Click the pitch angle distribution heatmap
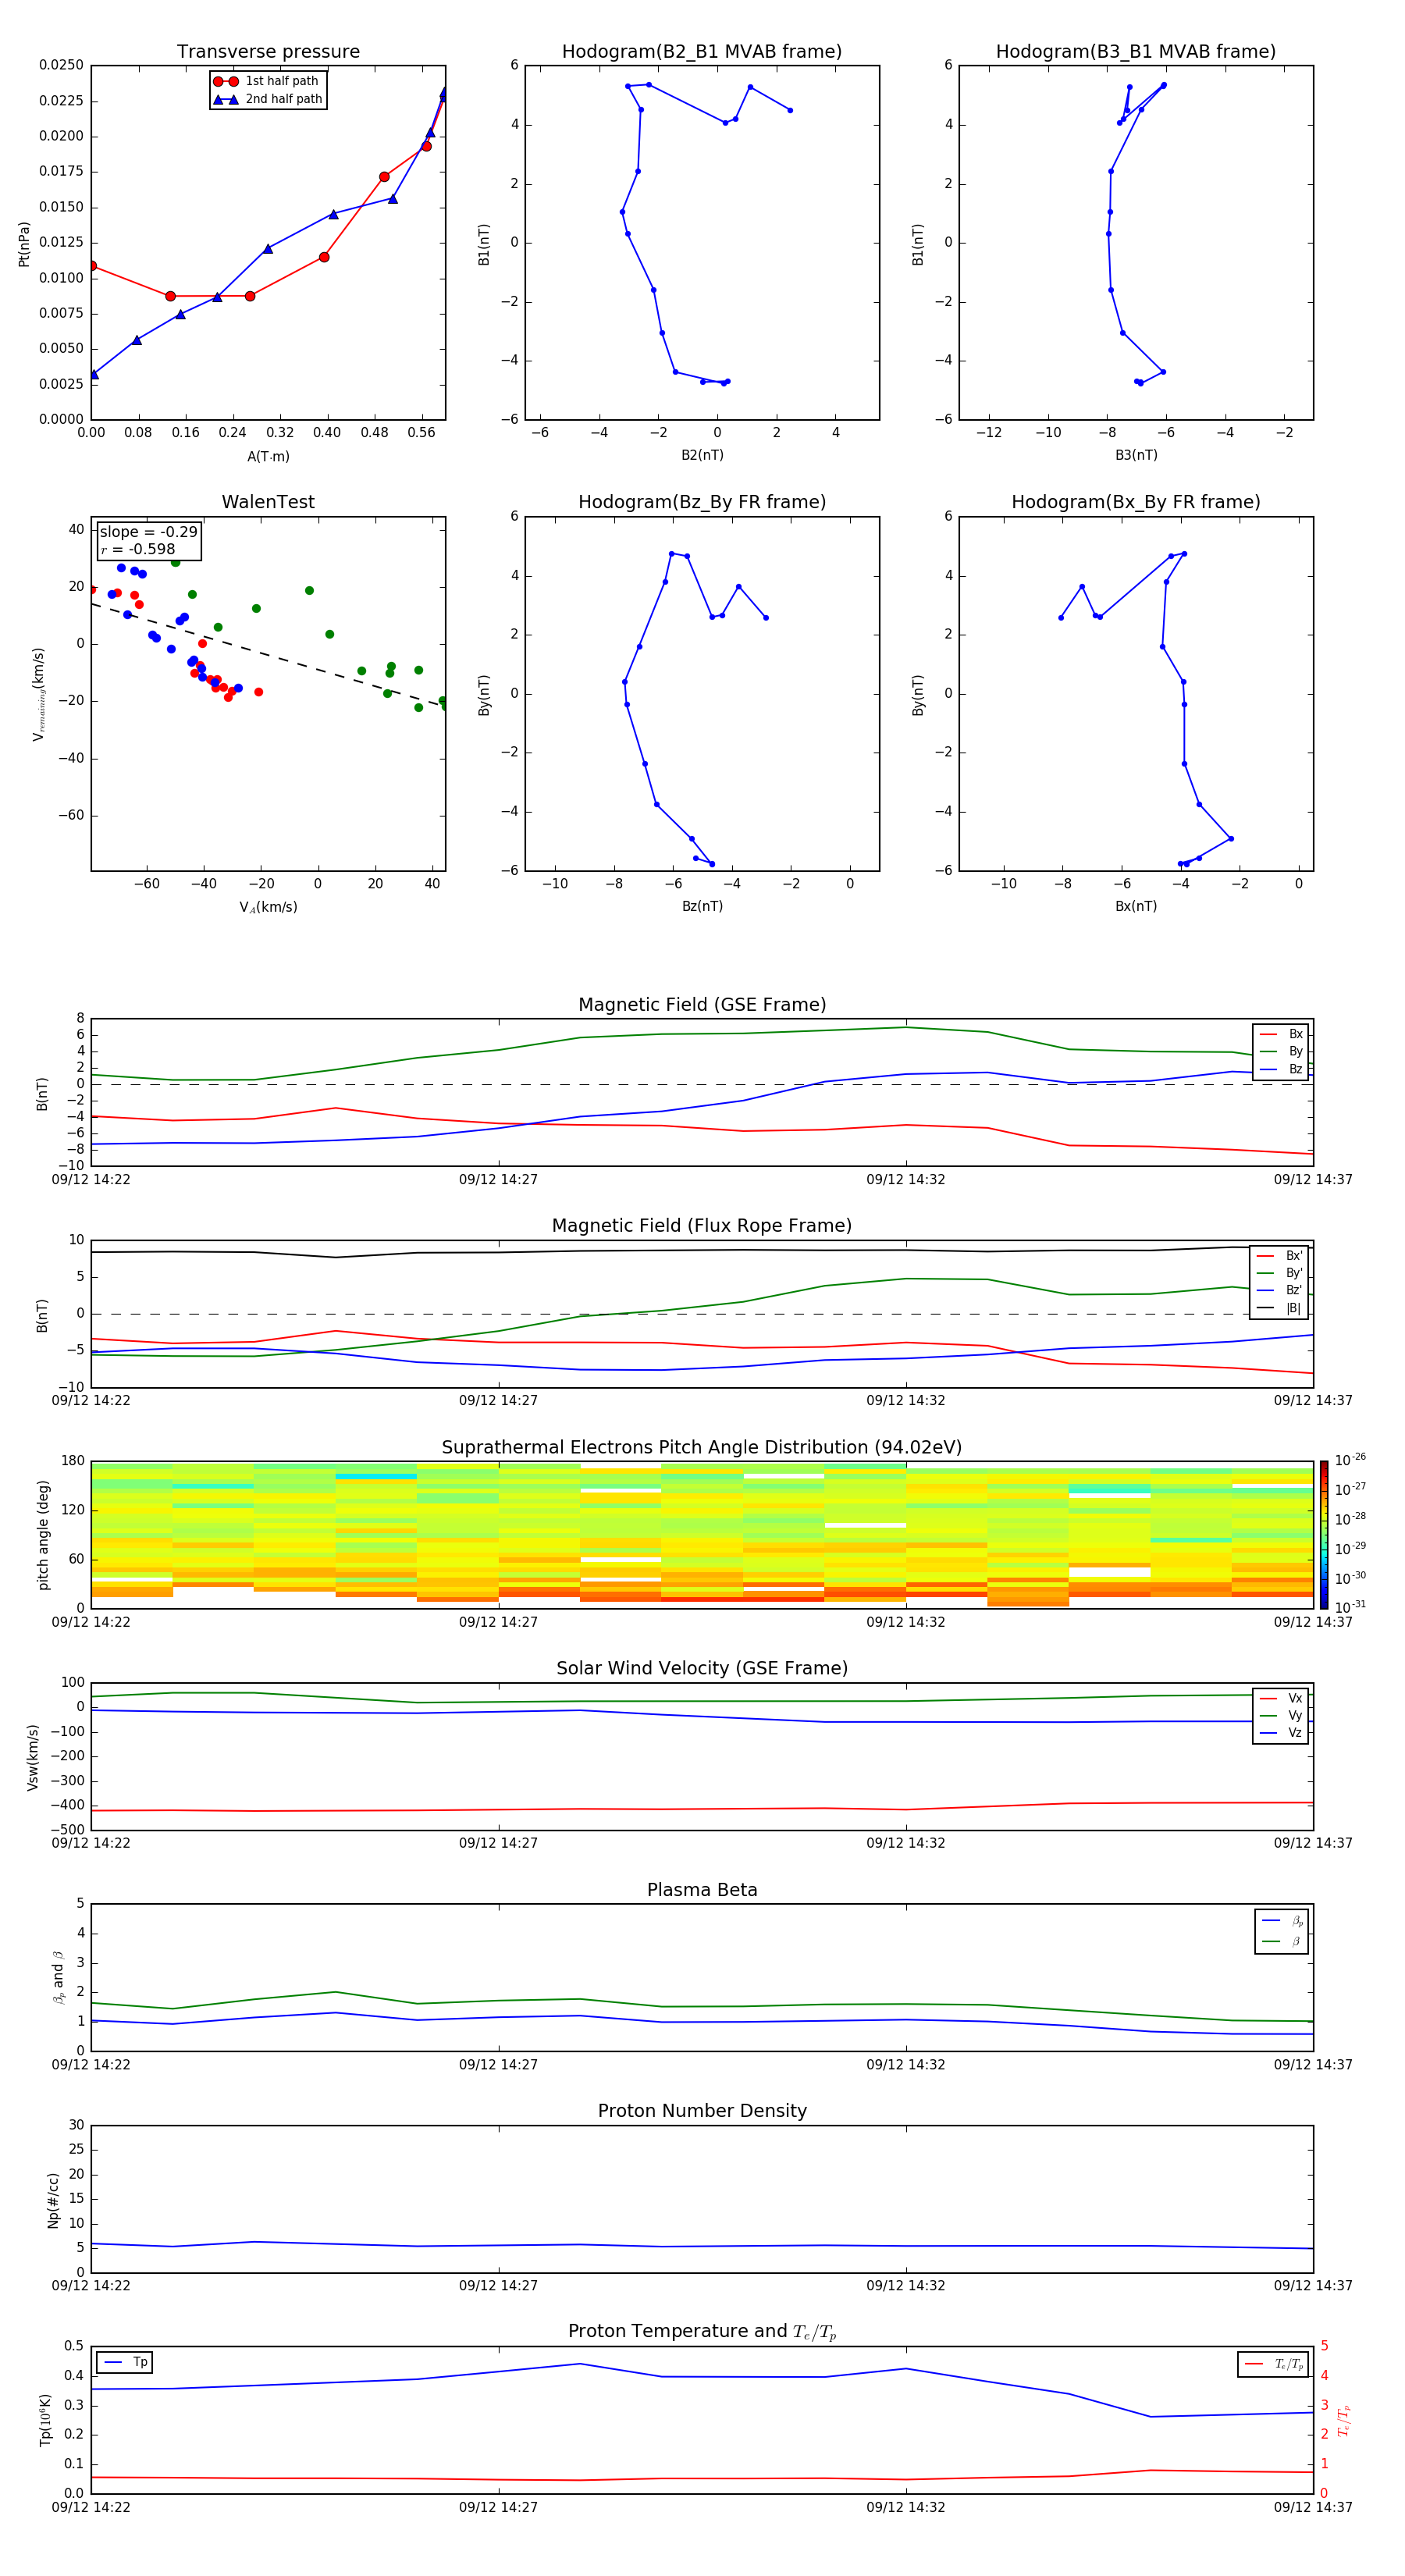The width and height of the screenshot is (1405, 2576). point(702,1535)
